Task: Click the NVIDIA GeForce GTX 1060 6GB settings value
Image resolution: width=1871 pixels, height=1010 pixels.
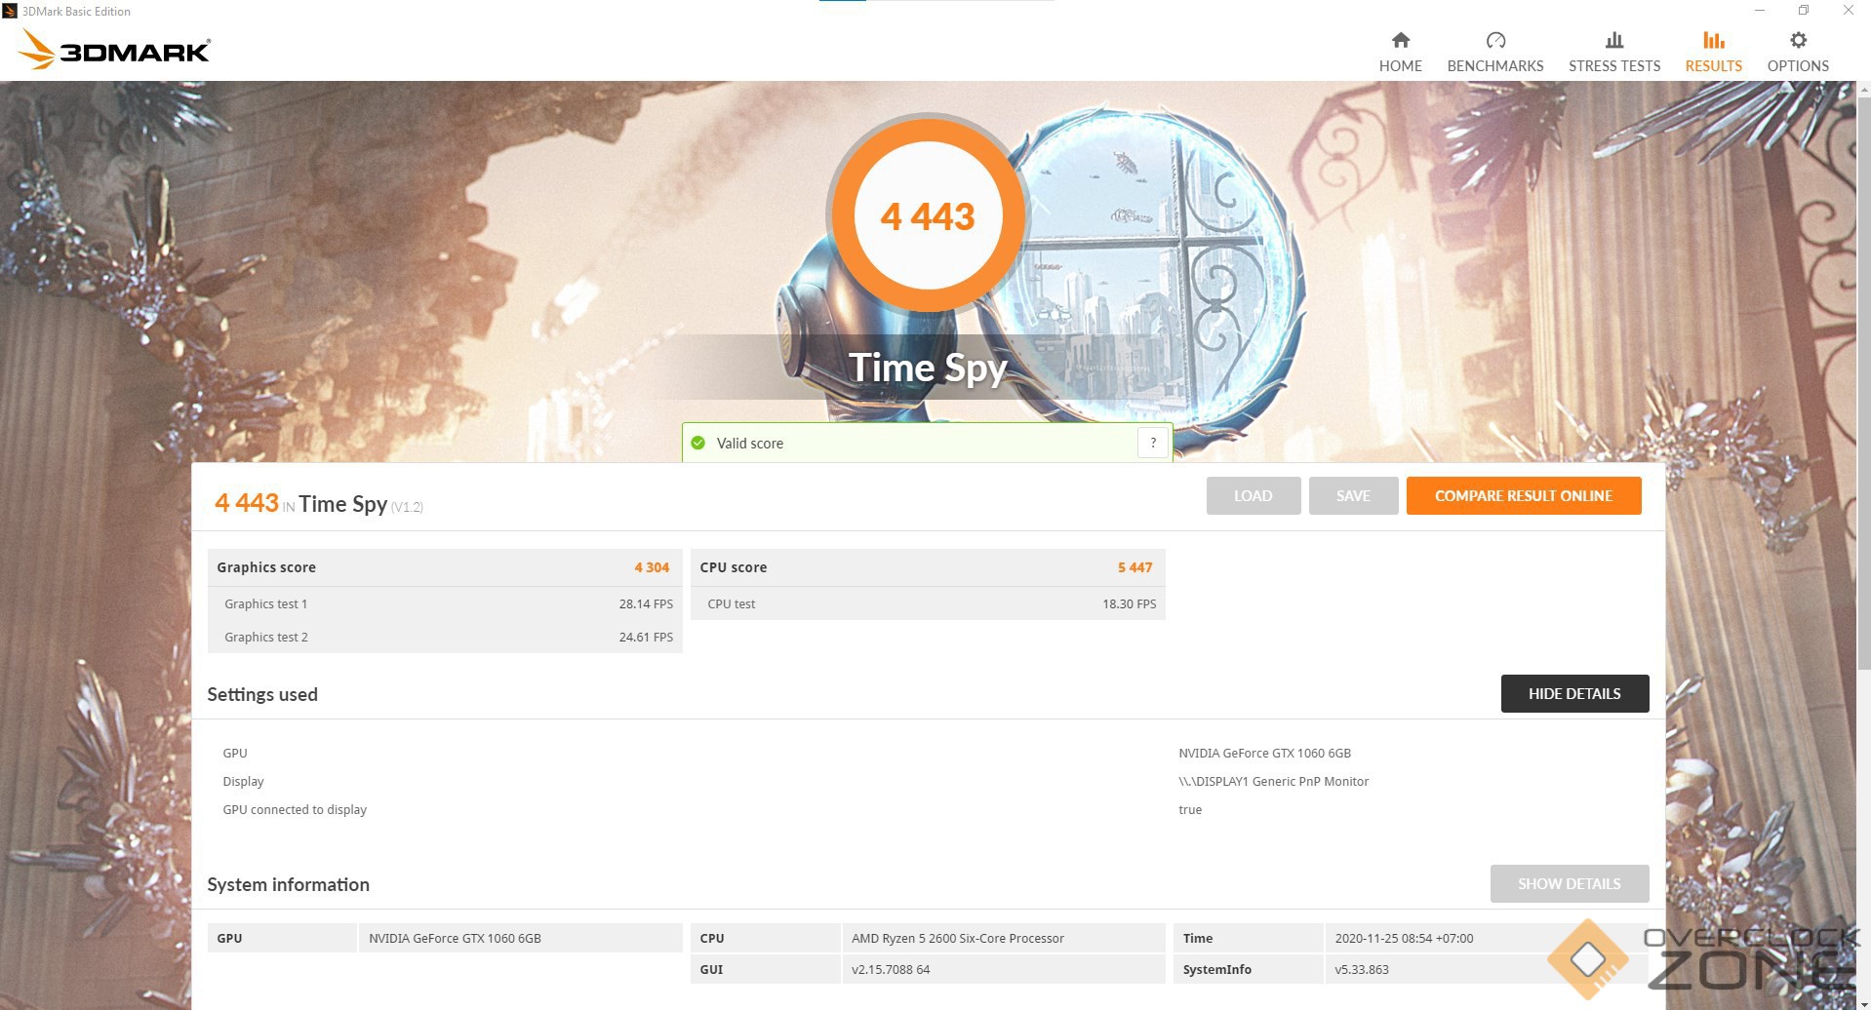Action: tap(1264, 754)
